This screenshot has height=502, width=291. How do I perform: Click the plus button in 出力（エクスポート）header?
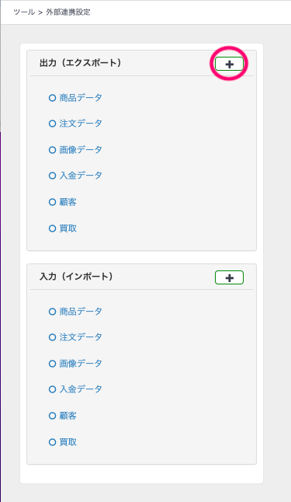coord(229,64)
